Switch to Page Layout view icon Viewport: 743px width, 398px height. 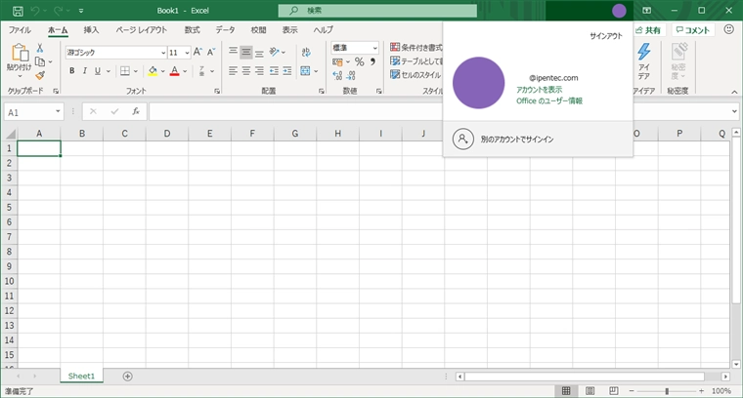click(590, 391)
